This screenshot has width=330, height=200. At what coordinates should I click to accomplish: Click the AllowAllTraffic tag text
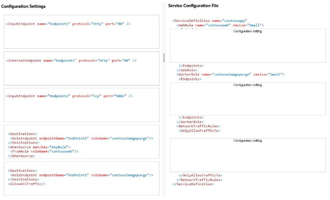tap(27, 184)
